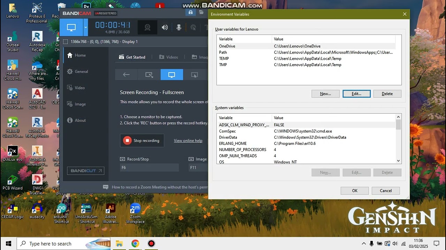Click the Stop recording button
This screenshot has height=250, width=446.
pyautogui.click(x=142, y=141)
